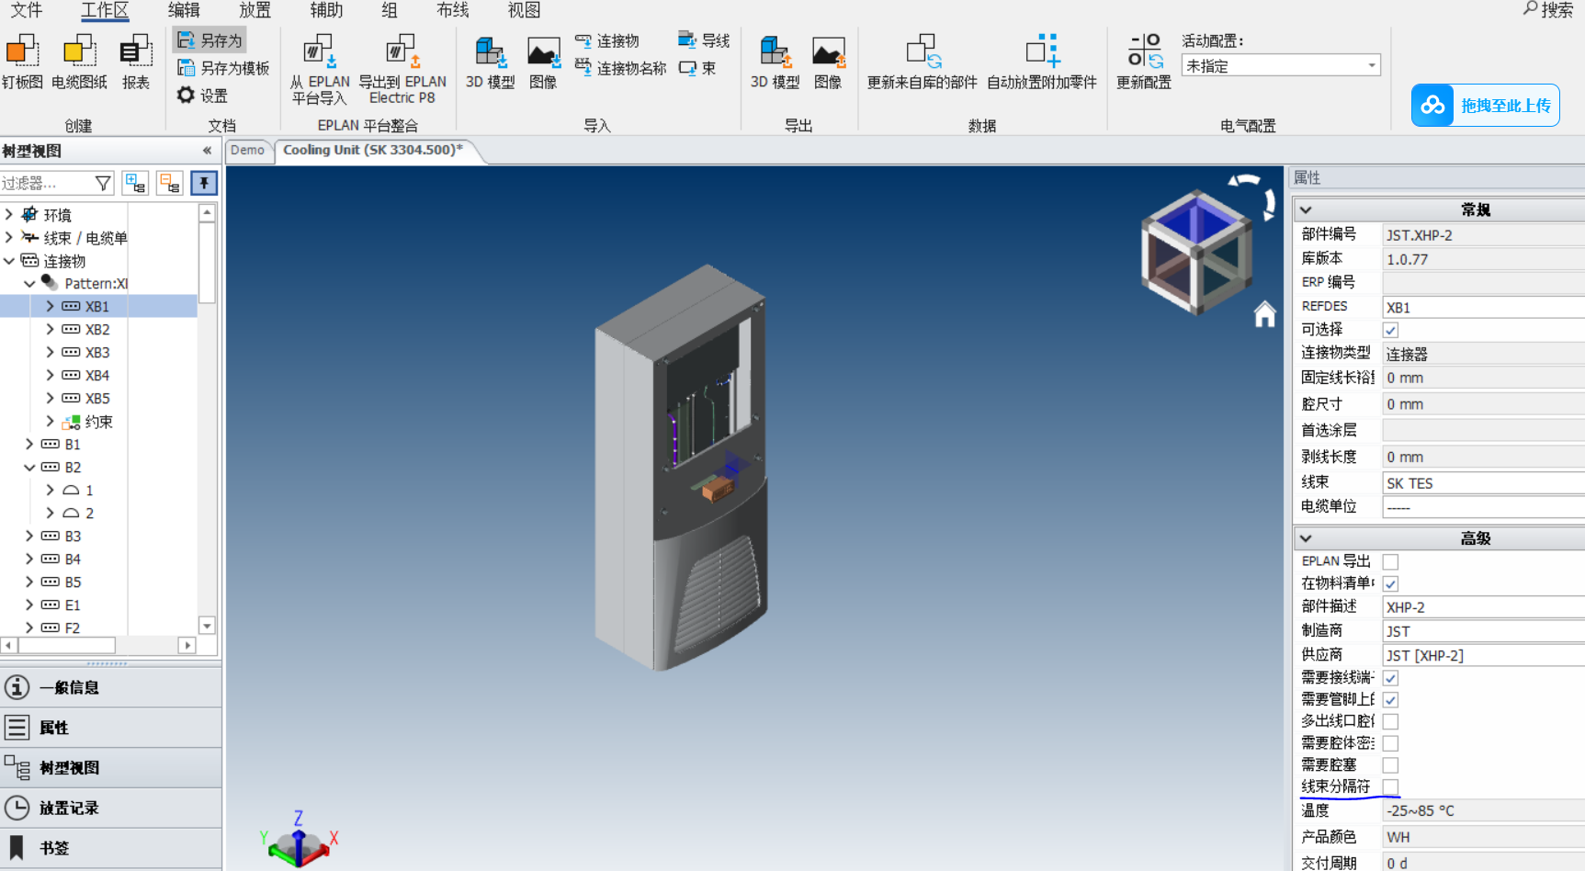
Task: Switch to the Demo document tab
Action: coord(247,151)
